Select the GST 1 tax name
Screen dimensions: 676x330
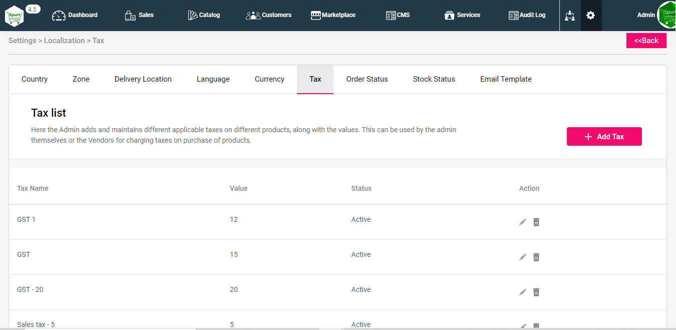(x=26, y=219)
